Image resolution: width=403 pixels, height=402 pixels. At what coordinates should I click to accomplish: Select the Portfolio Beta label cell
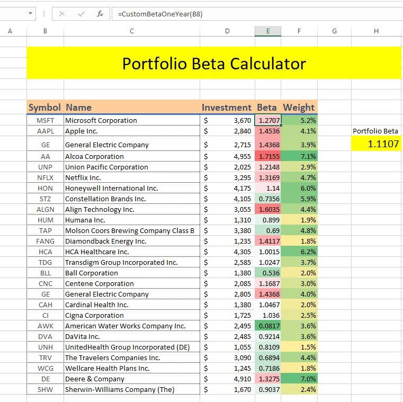point(376,131)
